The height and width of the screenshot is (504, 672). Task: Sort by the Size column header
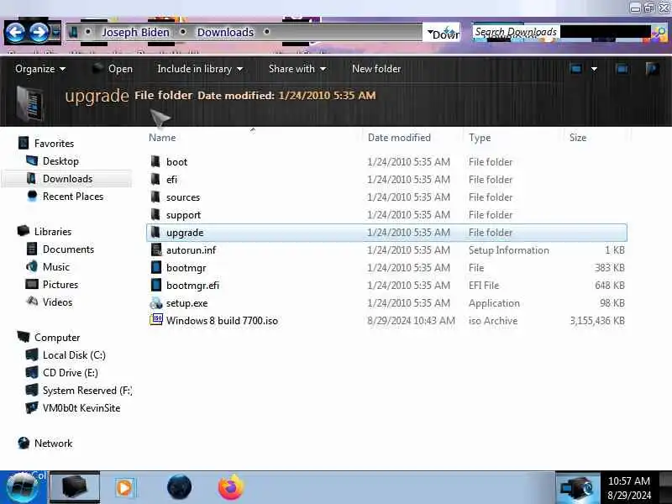tap(578, 138)
